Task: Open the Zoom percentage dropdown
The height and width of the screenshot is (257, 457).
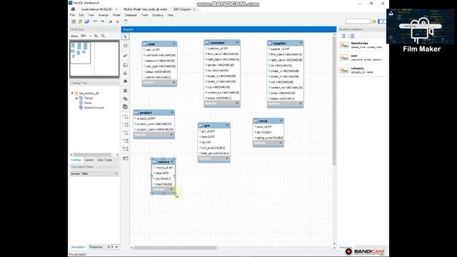Action: 91,36
